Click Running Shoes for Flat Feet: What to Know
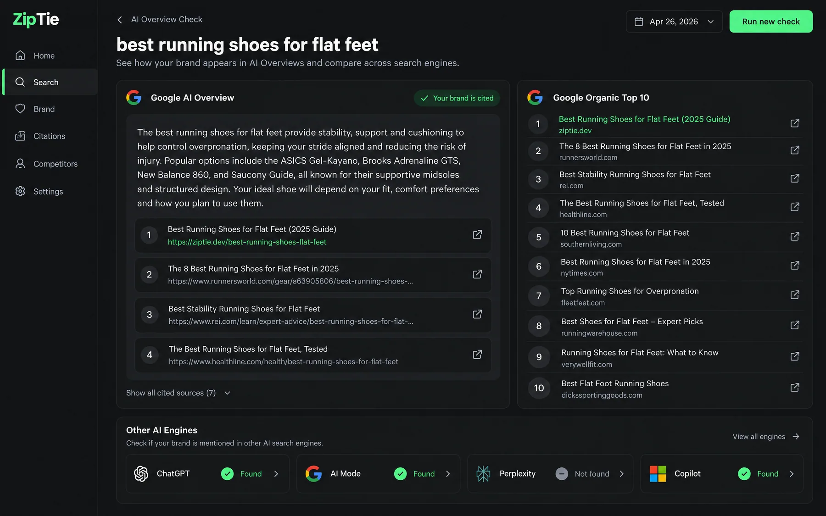This screenshot has width=826, height=516. (x=640, y=353)
